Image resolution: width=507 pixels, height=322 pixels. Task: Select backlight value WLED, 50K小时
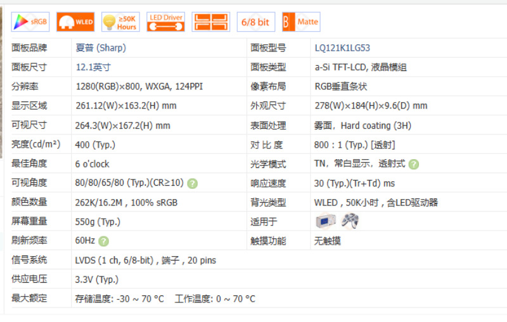(x=346, y=203)
